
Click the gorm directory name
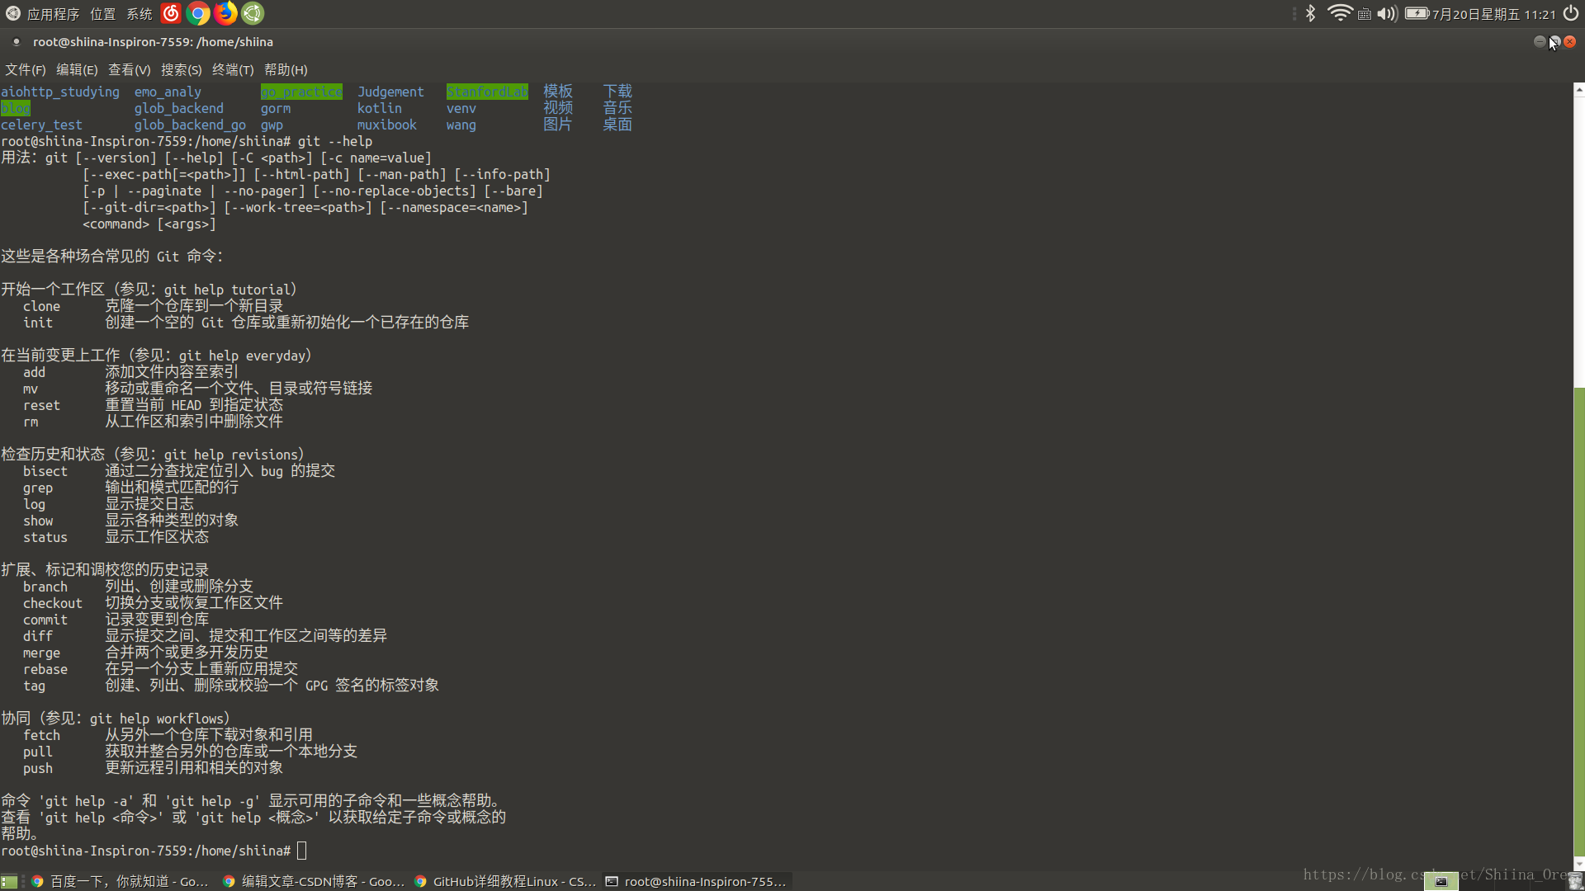(276, 108)
